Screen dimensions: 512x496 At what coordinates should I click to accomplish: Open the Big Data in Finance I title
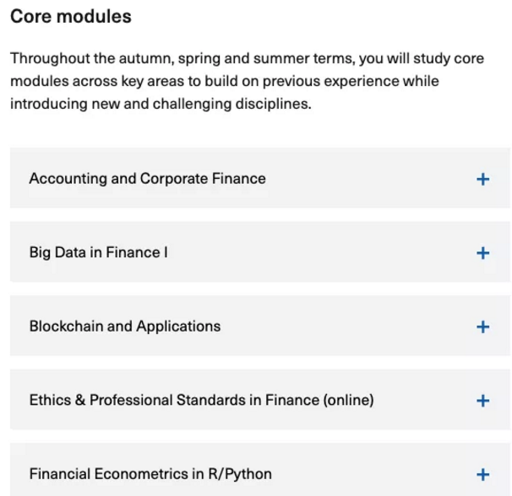(98, 252)
